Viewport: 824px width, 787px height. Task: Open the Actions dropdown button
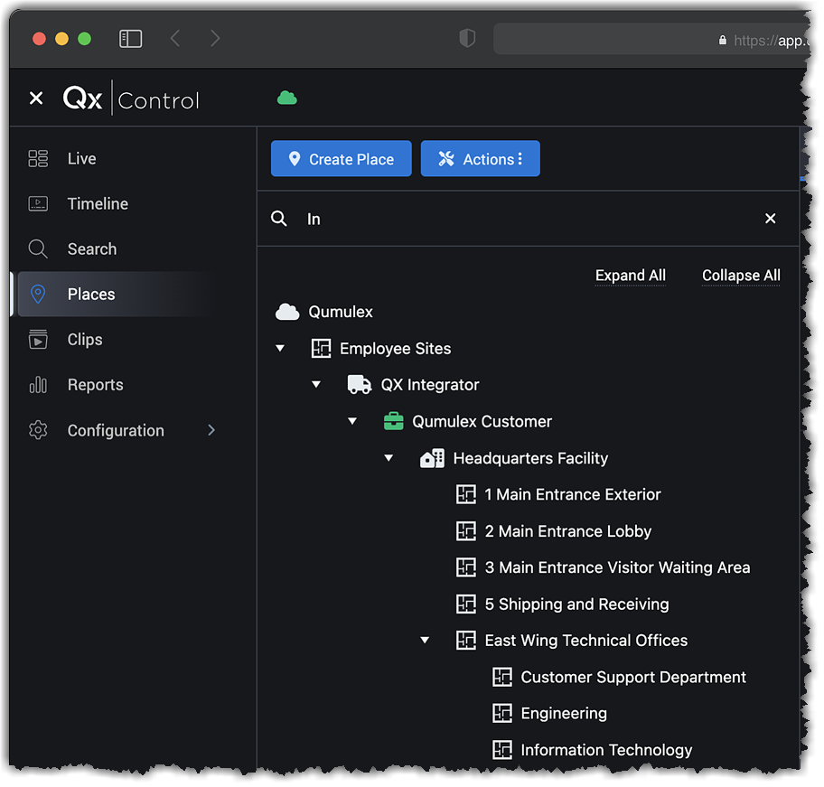point(480,159)
